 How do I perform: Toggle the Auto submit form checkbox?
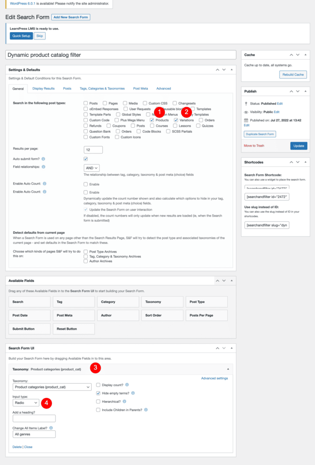(85, 159)
